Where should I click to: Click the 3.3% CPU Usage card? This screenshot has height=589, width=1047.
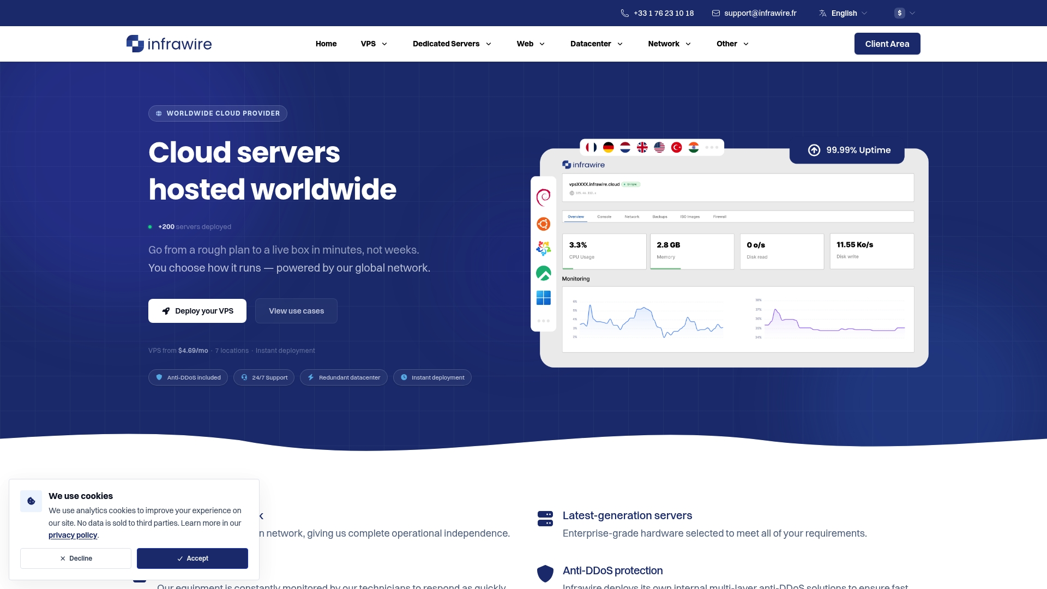[604, 251]
